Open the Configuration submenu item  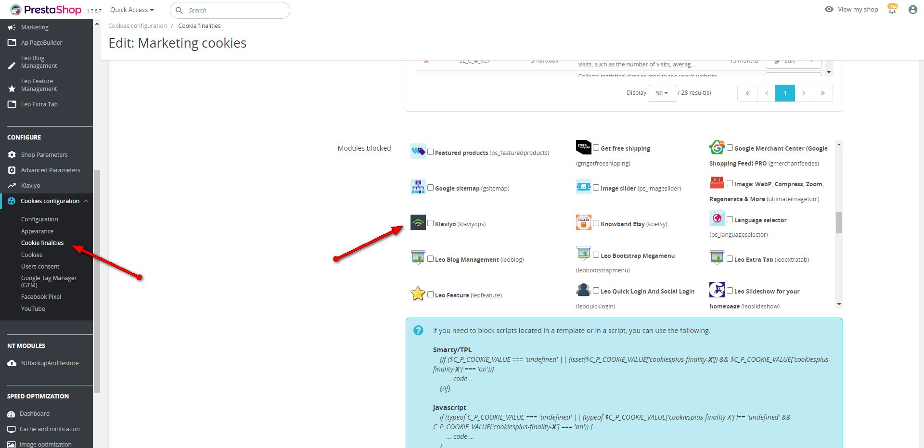(x=39, y=219)
